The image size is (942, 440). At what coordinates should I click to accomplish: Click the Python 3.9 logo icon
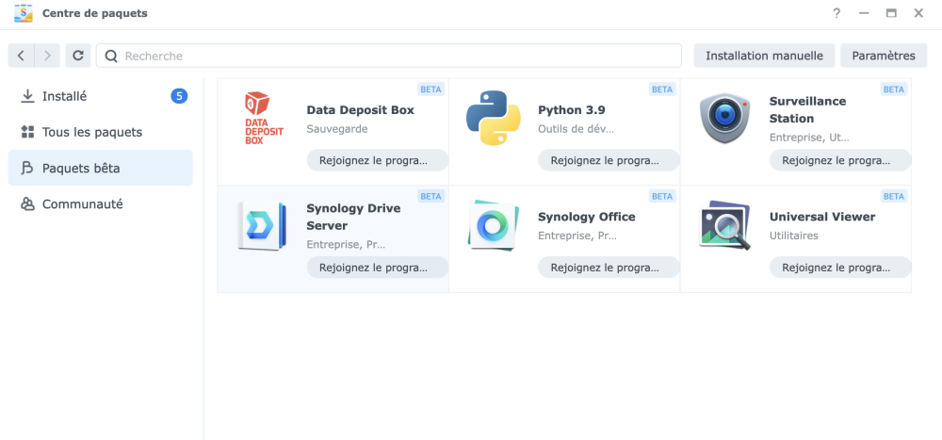[x=493, y=118]
